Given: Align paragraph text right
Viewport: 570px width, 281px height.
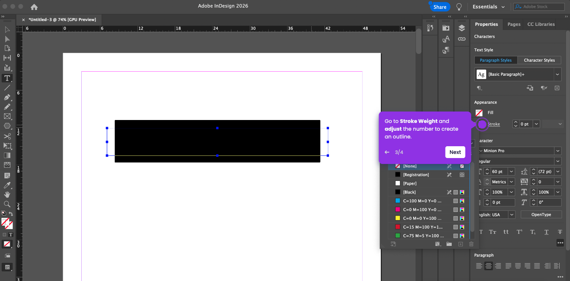Looking at the screenshot, I should (x=498, y=266).
